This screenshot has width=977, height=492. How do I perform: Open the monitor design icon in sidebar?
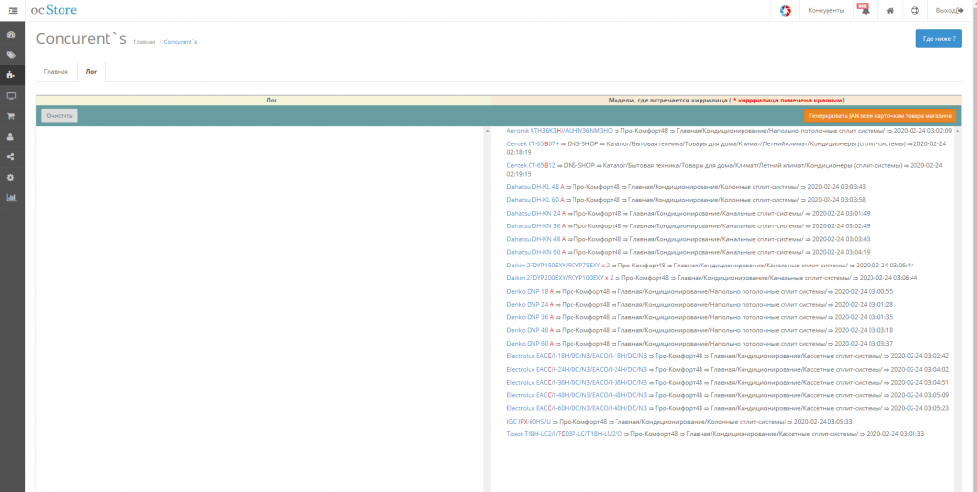pyautogui.click(x=11, y=96)
